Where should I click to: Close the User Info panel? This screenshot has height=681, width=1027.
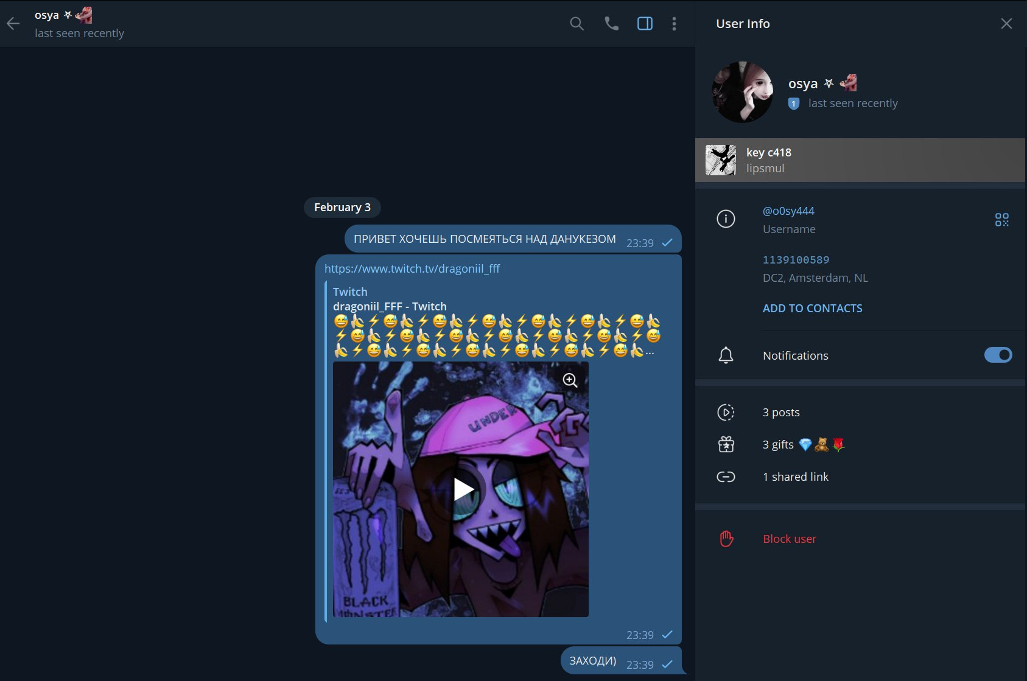tap(1006, 24)
